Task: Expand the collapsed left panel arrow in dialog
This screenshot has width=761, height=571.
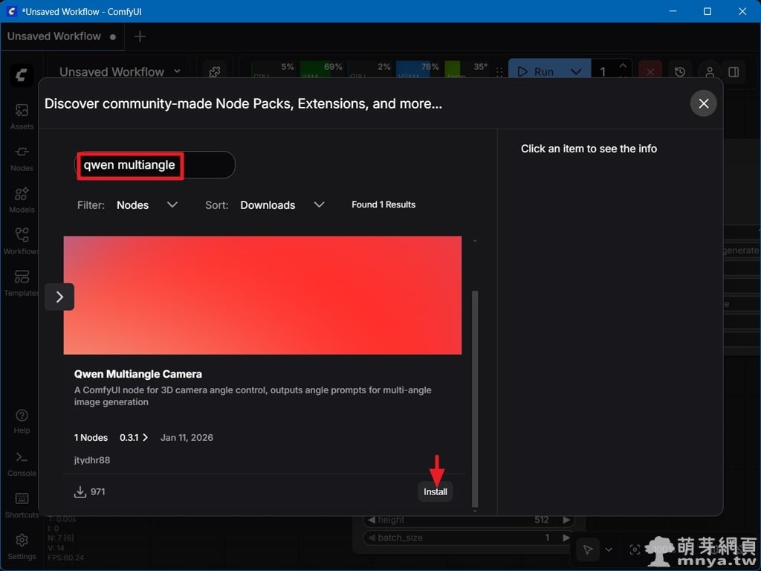Action: click(59, 297)
